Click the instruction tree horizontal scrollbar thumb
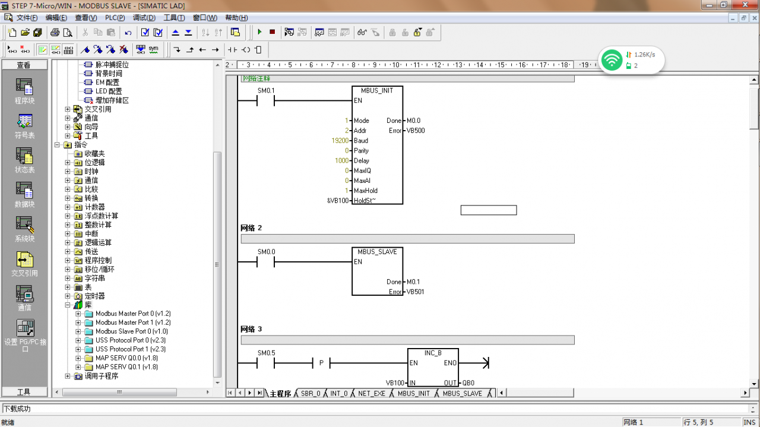 click(x=119, y=393)
